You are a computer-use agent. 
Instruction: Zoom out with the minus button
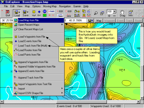point(114,16)
